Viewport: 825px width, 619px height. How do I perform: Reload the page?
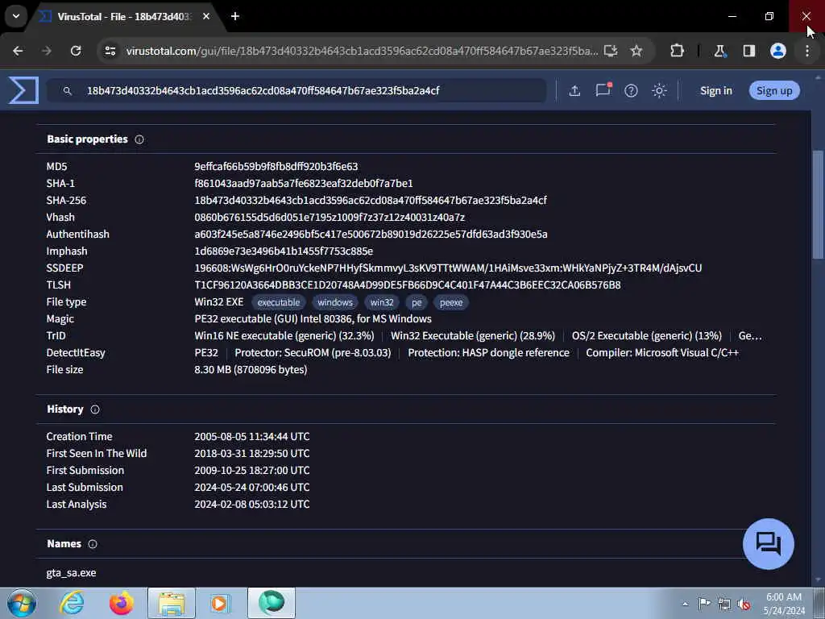[x=76, y=51]
